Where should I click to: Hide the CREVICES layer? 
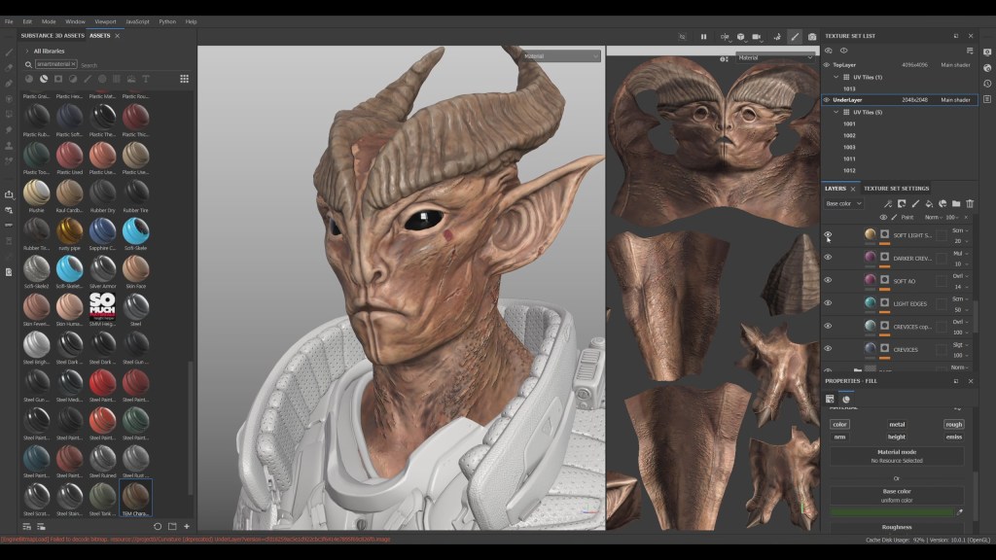coord(828,349)
